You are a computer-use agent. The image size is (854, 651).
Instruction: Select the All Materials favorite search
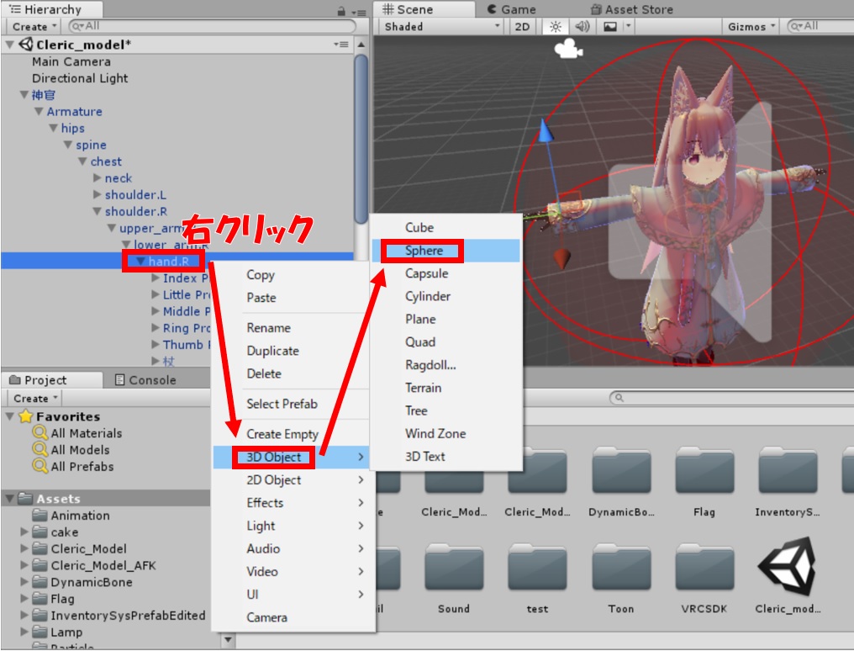(86, 433)
